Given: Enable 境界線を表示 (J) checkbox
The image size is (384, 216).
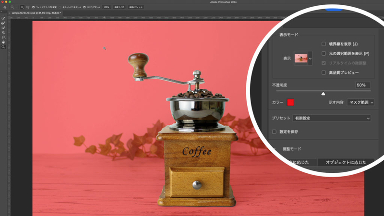Looking at the screenshot, I should [x=324, y=44].
